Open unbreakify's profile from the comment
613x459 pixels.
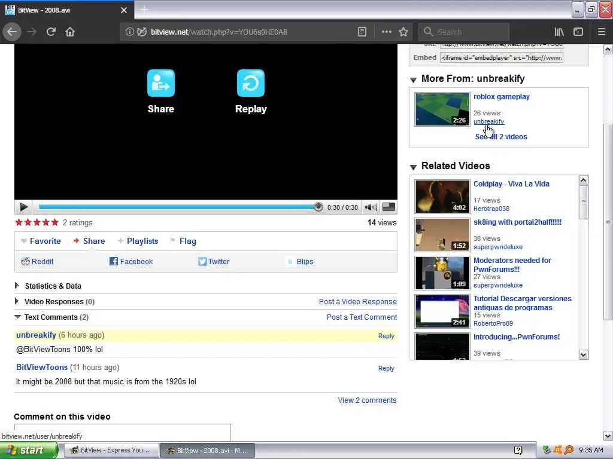click(36, 335)
